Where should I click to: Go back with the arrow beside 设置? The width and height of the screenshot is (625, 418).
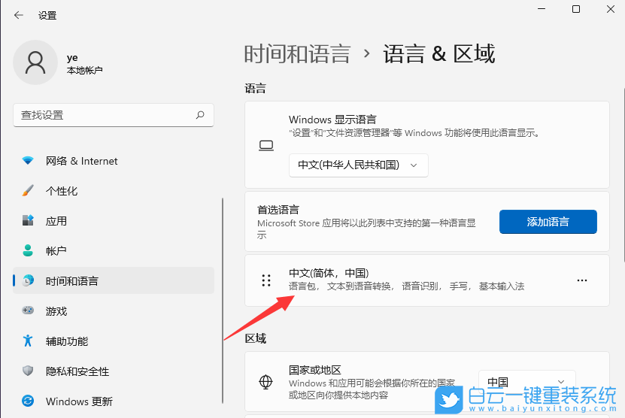pyautogui.click(x=18, y=15)
